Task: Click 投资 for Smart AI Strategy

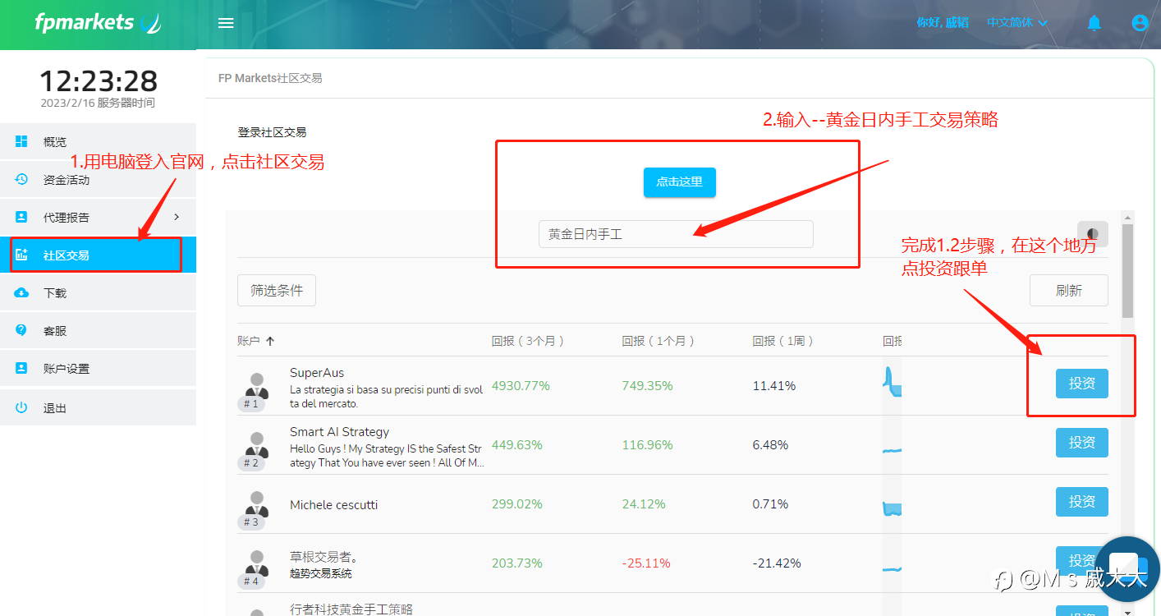Action: coord(1082,443)
